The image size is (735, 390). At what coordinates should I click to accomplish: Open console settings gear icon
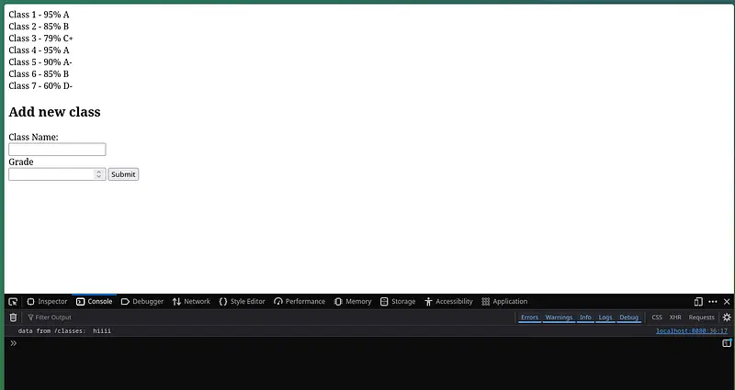point(727,318)
